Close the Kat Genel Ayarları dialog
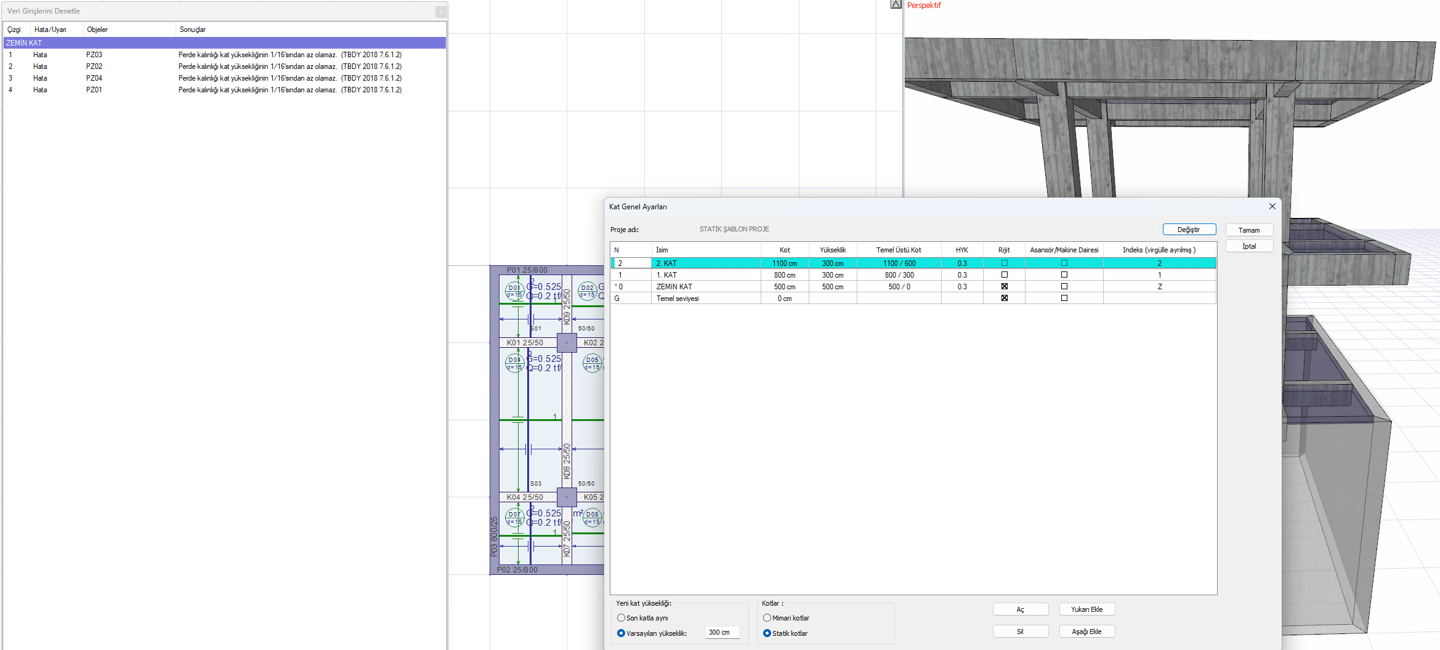1440x650 pixels. (1272, 206)
